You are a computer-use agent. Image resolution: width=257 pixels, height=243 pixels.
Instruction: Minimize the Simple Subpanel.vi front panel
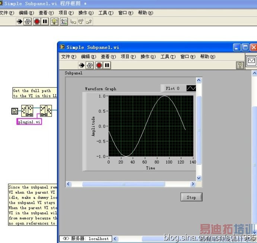pos(237,47)
